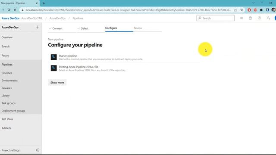Screen dimensions: 276x155
Task: Open the red Opera extension icon
Action: (249, 10)
